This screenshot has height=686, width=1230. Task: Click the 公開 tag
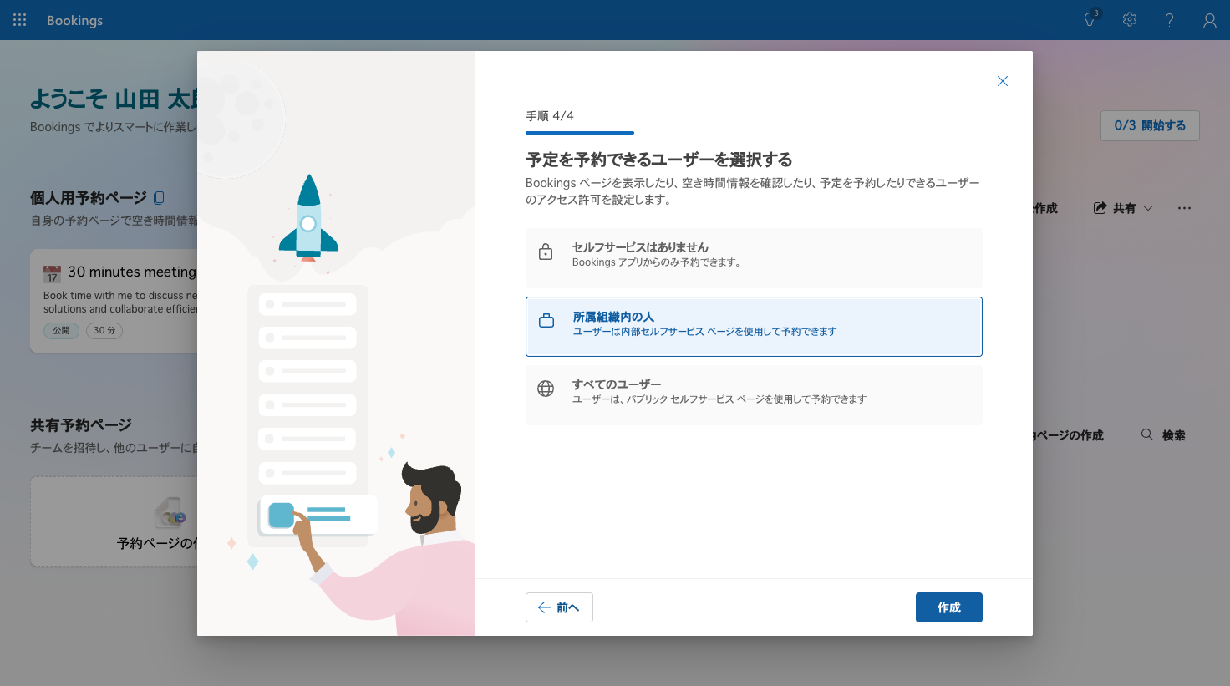[62, 331]
